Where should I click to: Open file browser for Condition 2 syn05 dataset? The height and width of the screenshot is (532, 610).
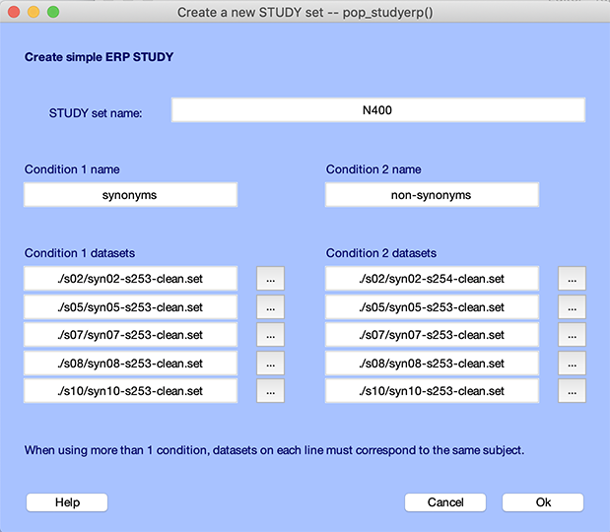572,307
